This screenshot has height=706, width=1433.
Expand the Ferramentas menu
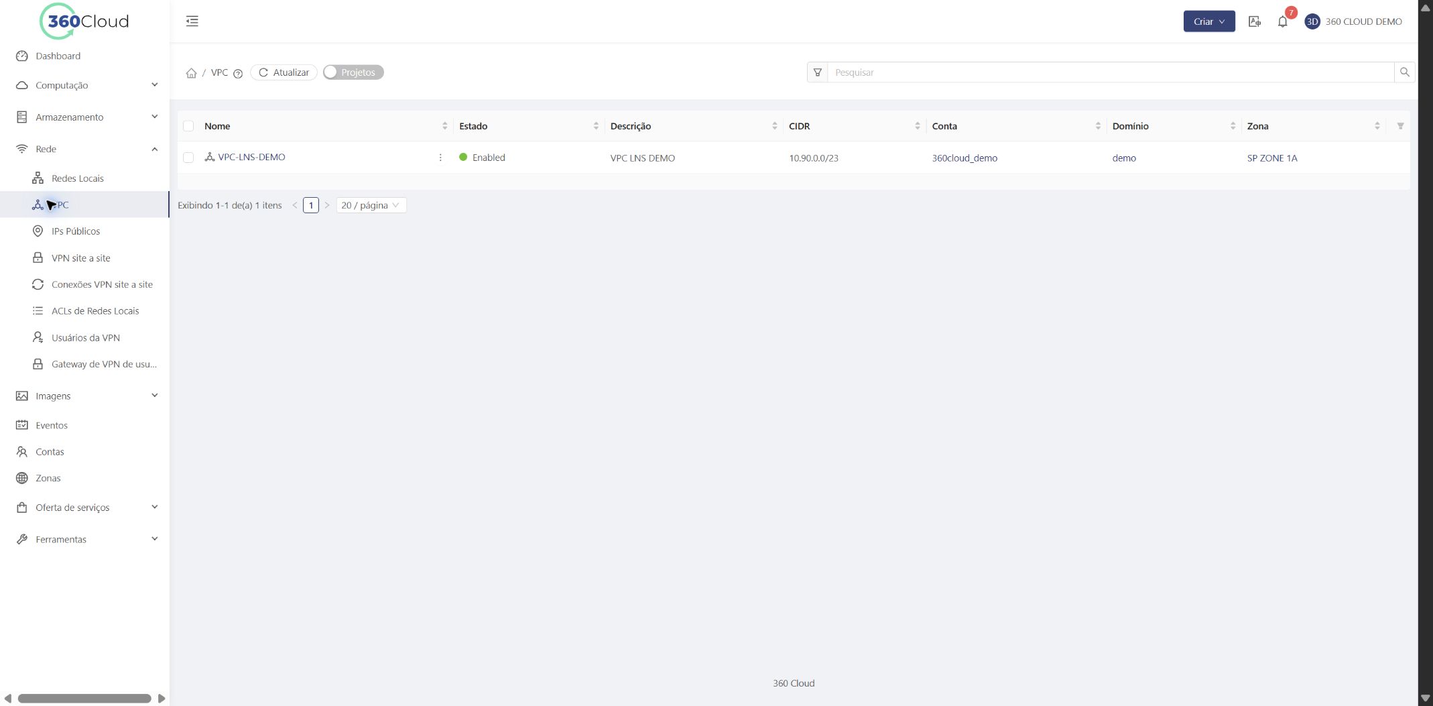(84, 539)
